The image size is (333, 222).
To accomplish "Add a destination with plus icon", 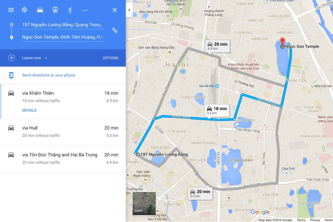I will pyautogui.click(x=11, y=58).
